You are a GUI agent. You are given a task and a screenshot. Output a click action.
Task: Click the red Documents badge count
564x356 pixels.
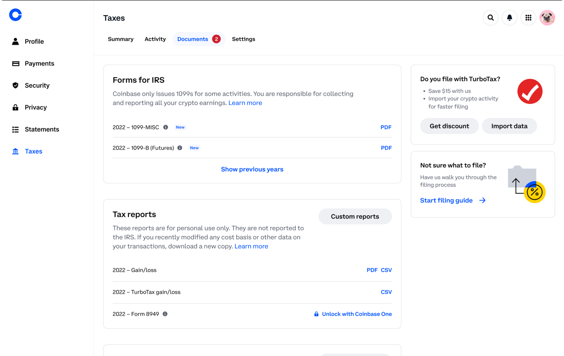click(x=216, y=39)
